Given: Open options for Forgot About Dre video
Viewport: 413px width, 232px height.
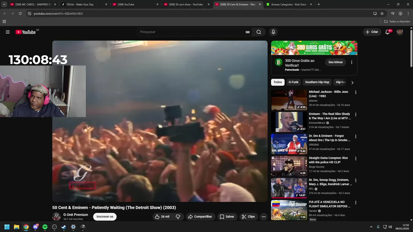Looking at the screenshot, I should point(356,136).
